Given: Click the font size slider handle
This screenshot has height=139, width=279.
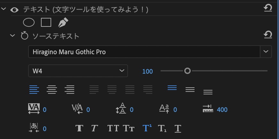Looking at the screenshot, I should click(x=187, y=71).
